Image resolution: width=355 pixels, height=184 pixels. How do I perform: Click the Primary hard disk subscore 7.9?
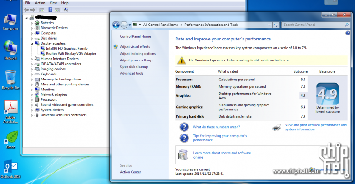(303, 116)
